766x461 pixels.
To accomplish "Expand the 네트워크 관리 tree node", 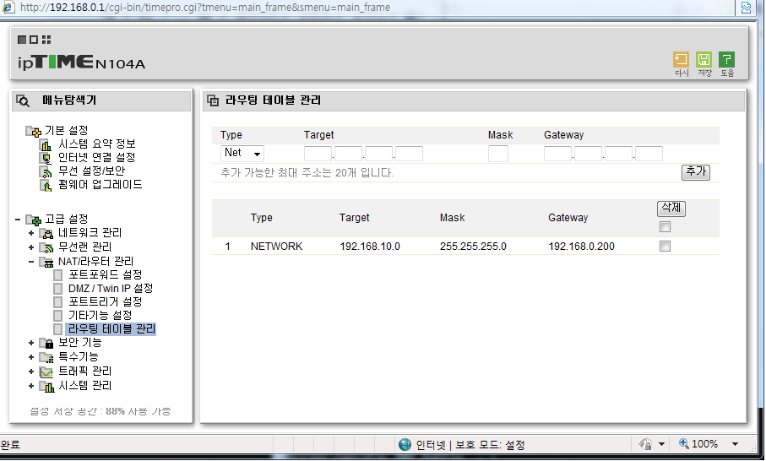I will click(31, 233).
